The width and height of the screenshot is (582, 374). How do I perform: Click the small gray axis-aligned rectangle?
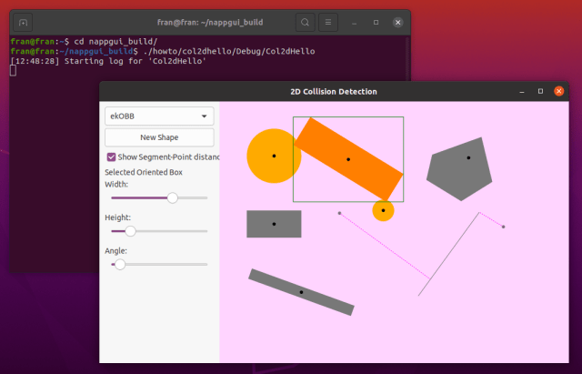[274, 224]
